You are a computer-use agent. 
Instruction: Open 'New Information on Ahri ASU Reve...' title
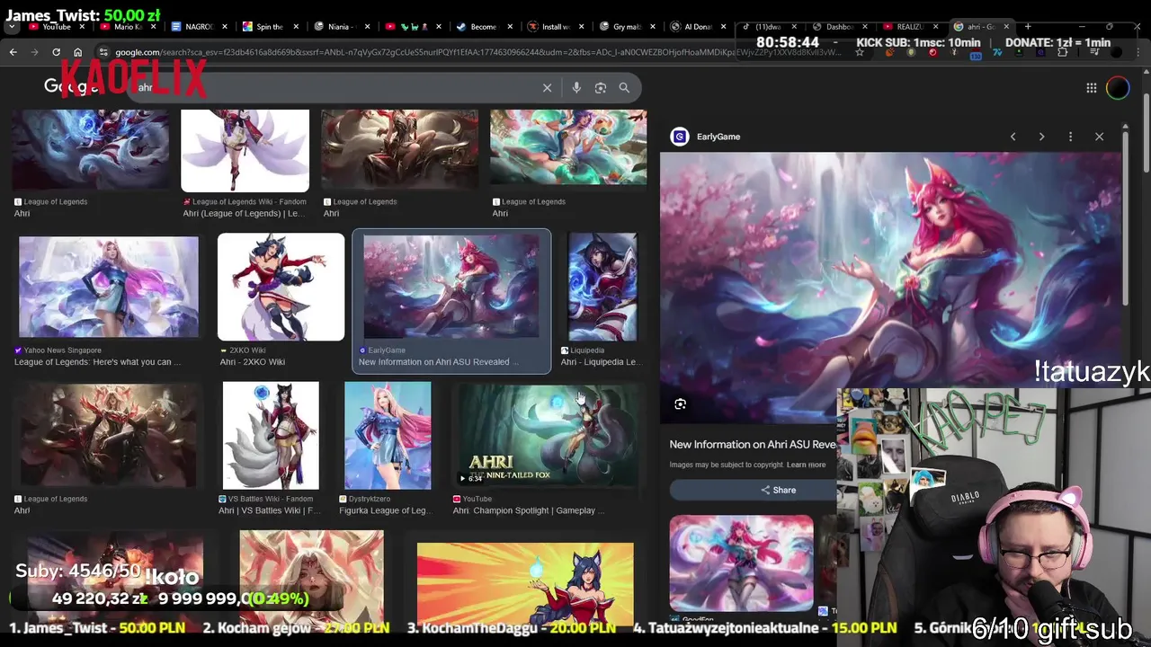click(753, 444)
